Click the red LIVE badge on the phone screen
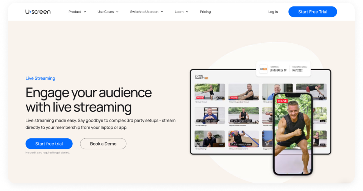Viewport: 363px width, 191px height. pyautogui.click(x=282, y=101)
